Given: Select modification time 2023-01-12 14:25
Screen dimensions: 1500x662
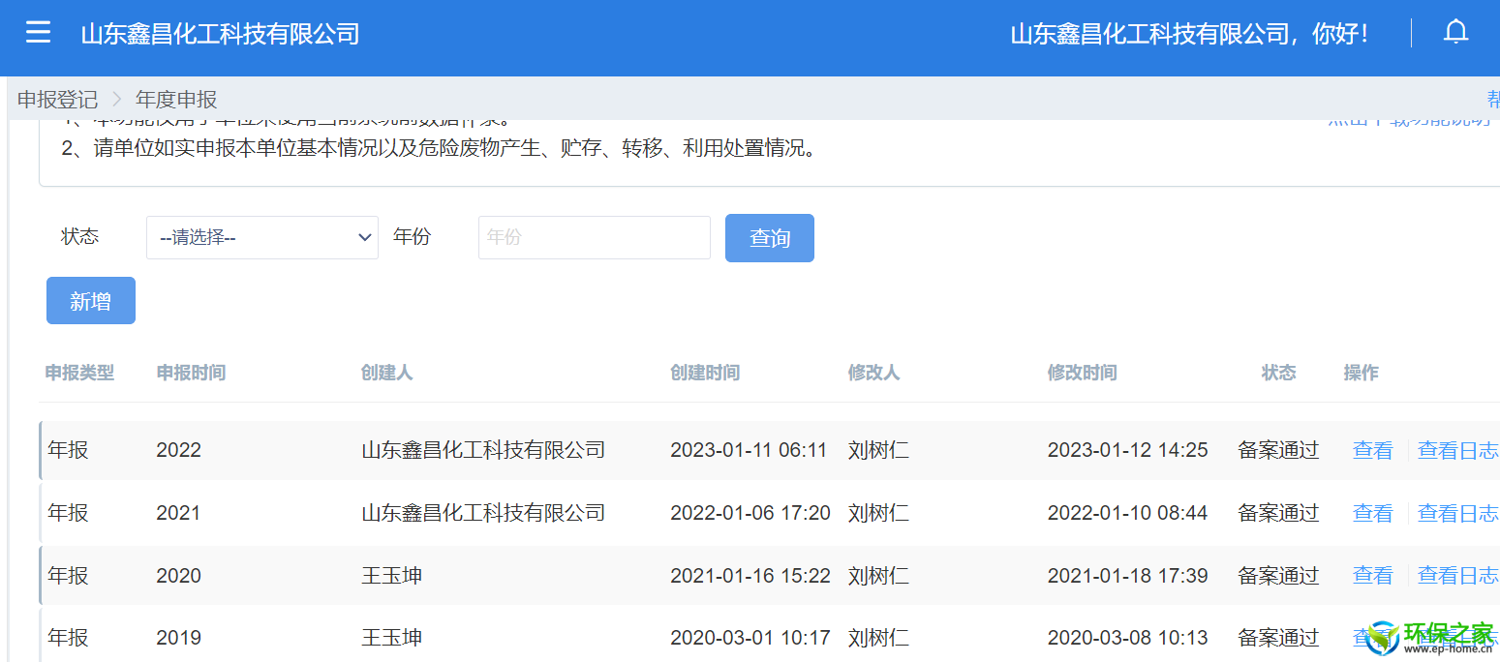Looking at the screenshot, I should coord(1128,450).
